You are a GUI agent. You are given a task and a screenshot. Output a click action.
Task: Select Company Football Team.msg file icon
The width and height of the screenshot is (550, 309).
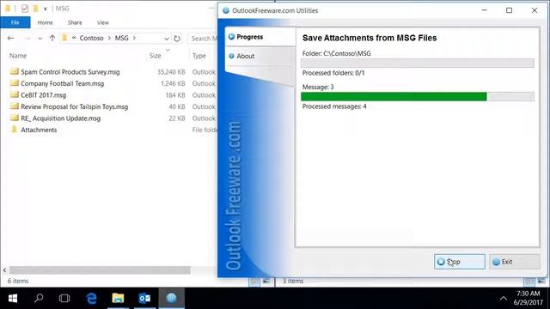pos(15,83)
